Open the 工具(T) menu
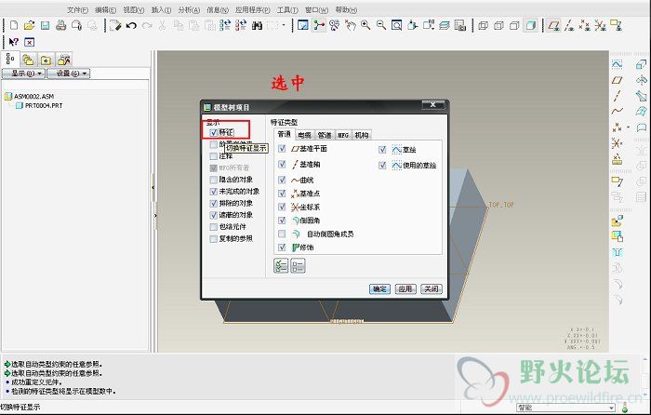 [287, 9]
